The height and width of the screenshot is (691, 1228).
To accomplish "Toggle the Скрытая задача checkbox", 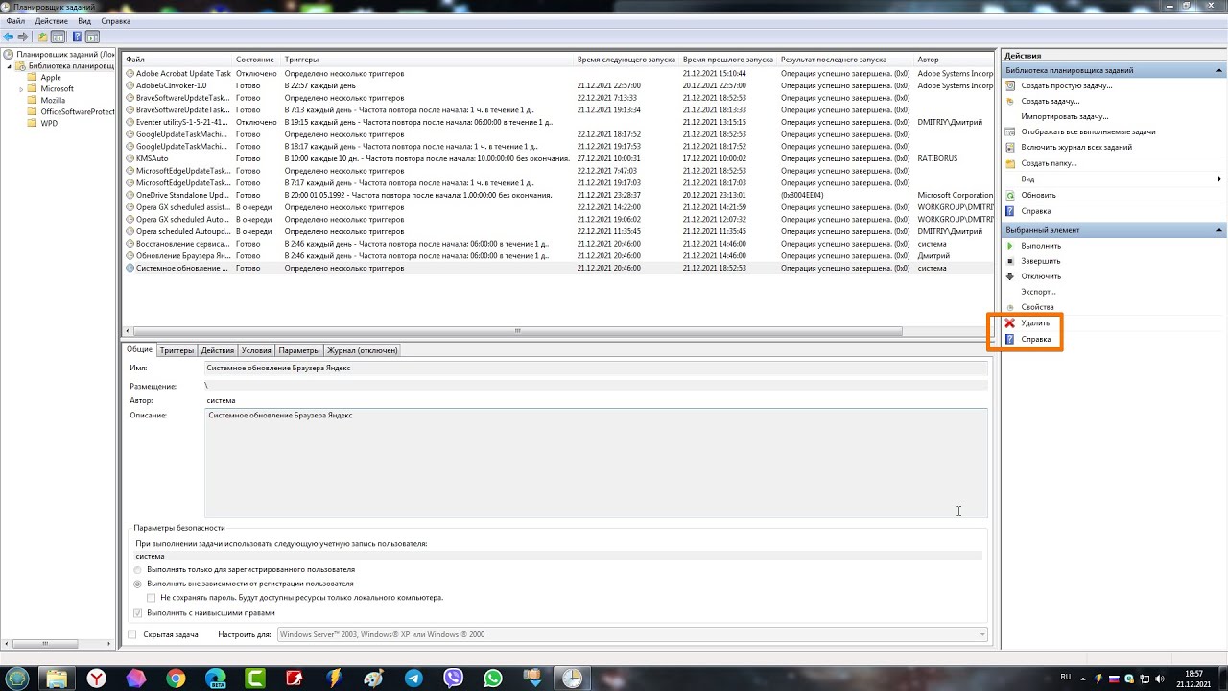I will [x=132, y=634].
